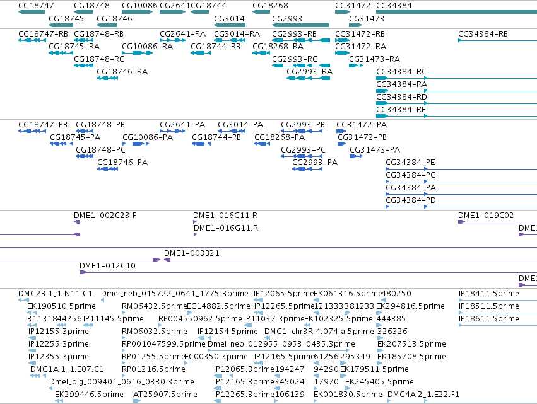Select transcript label CG34384-RD
Screen dimensions: 537x404
(x=401, y=97)
